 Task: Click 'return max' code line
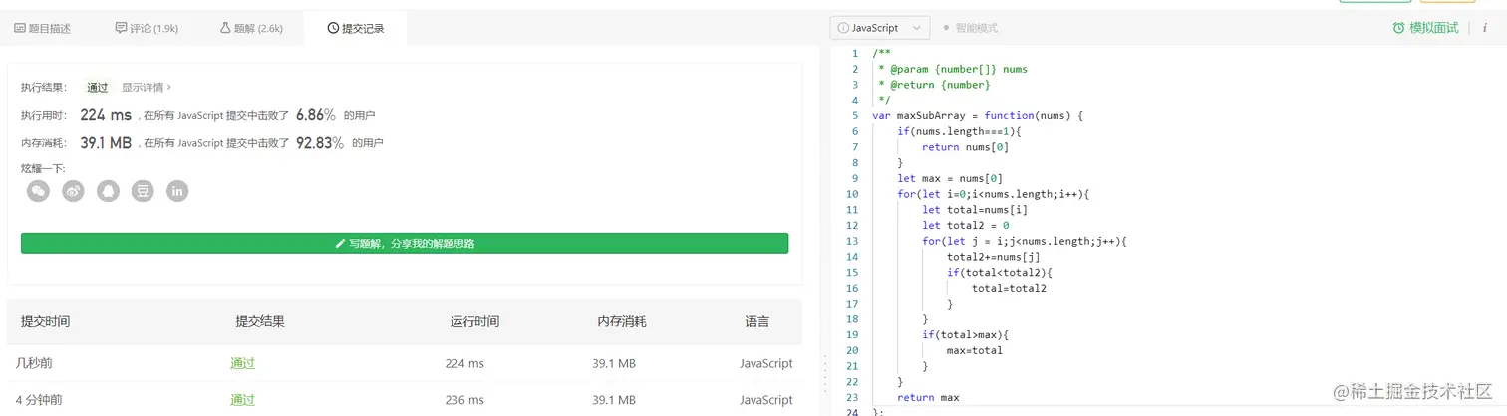928,397
